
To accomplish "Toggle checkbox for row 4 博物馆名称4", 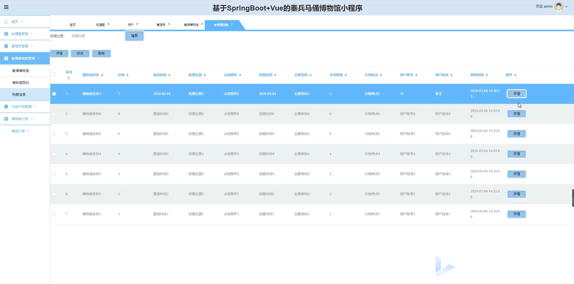I will click(x=54, y=154).
